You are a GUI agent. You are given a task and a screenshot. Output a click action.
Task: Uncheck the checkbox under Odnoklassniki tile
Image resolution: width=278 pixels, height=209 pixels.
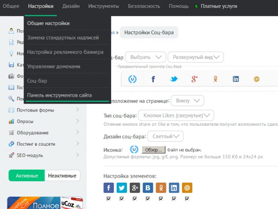(161, 199)
